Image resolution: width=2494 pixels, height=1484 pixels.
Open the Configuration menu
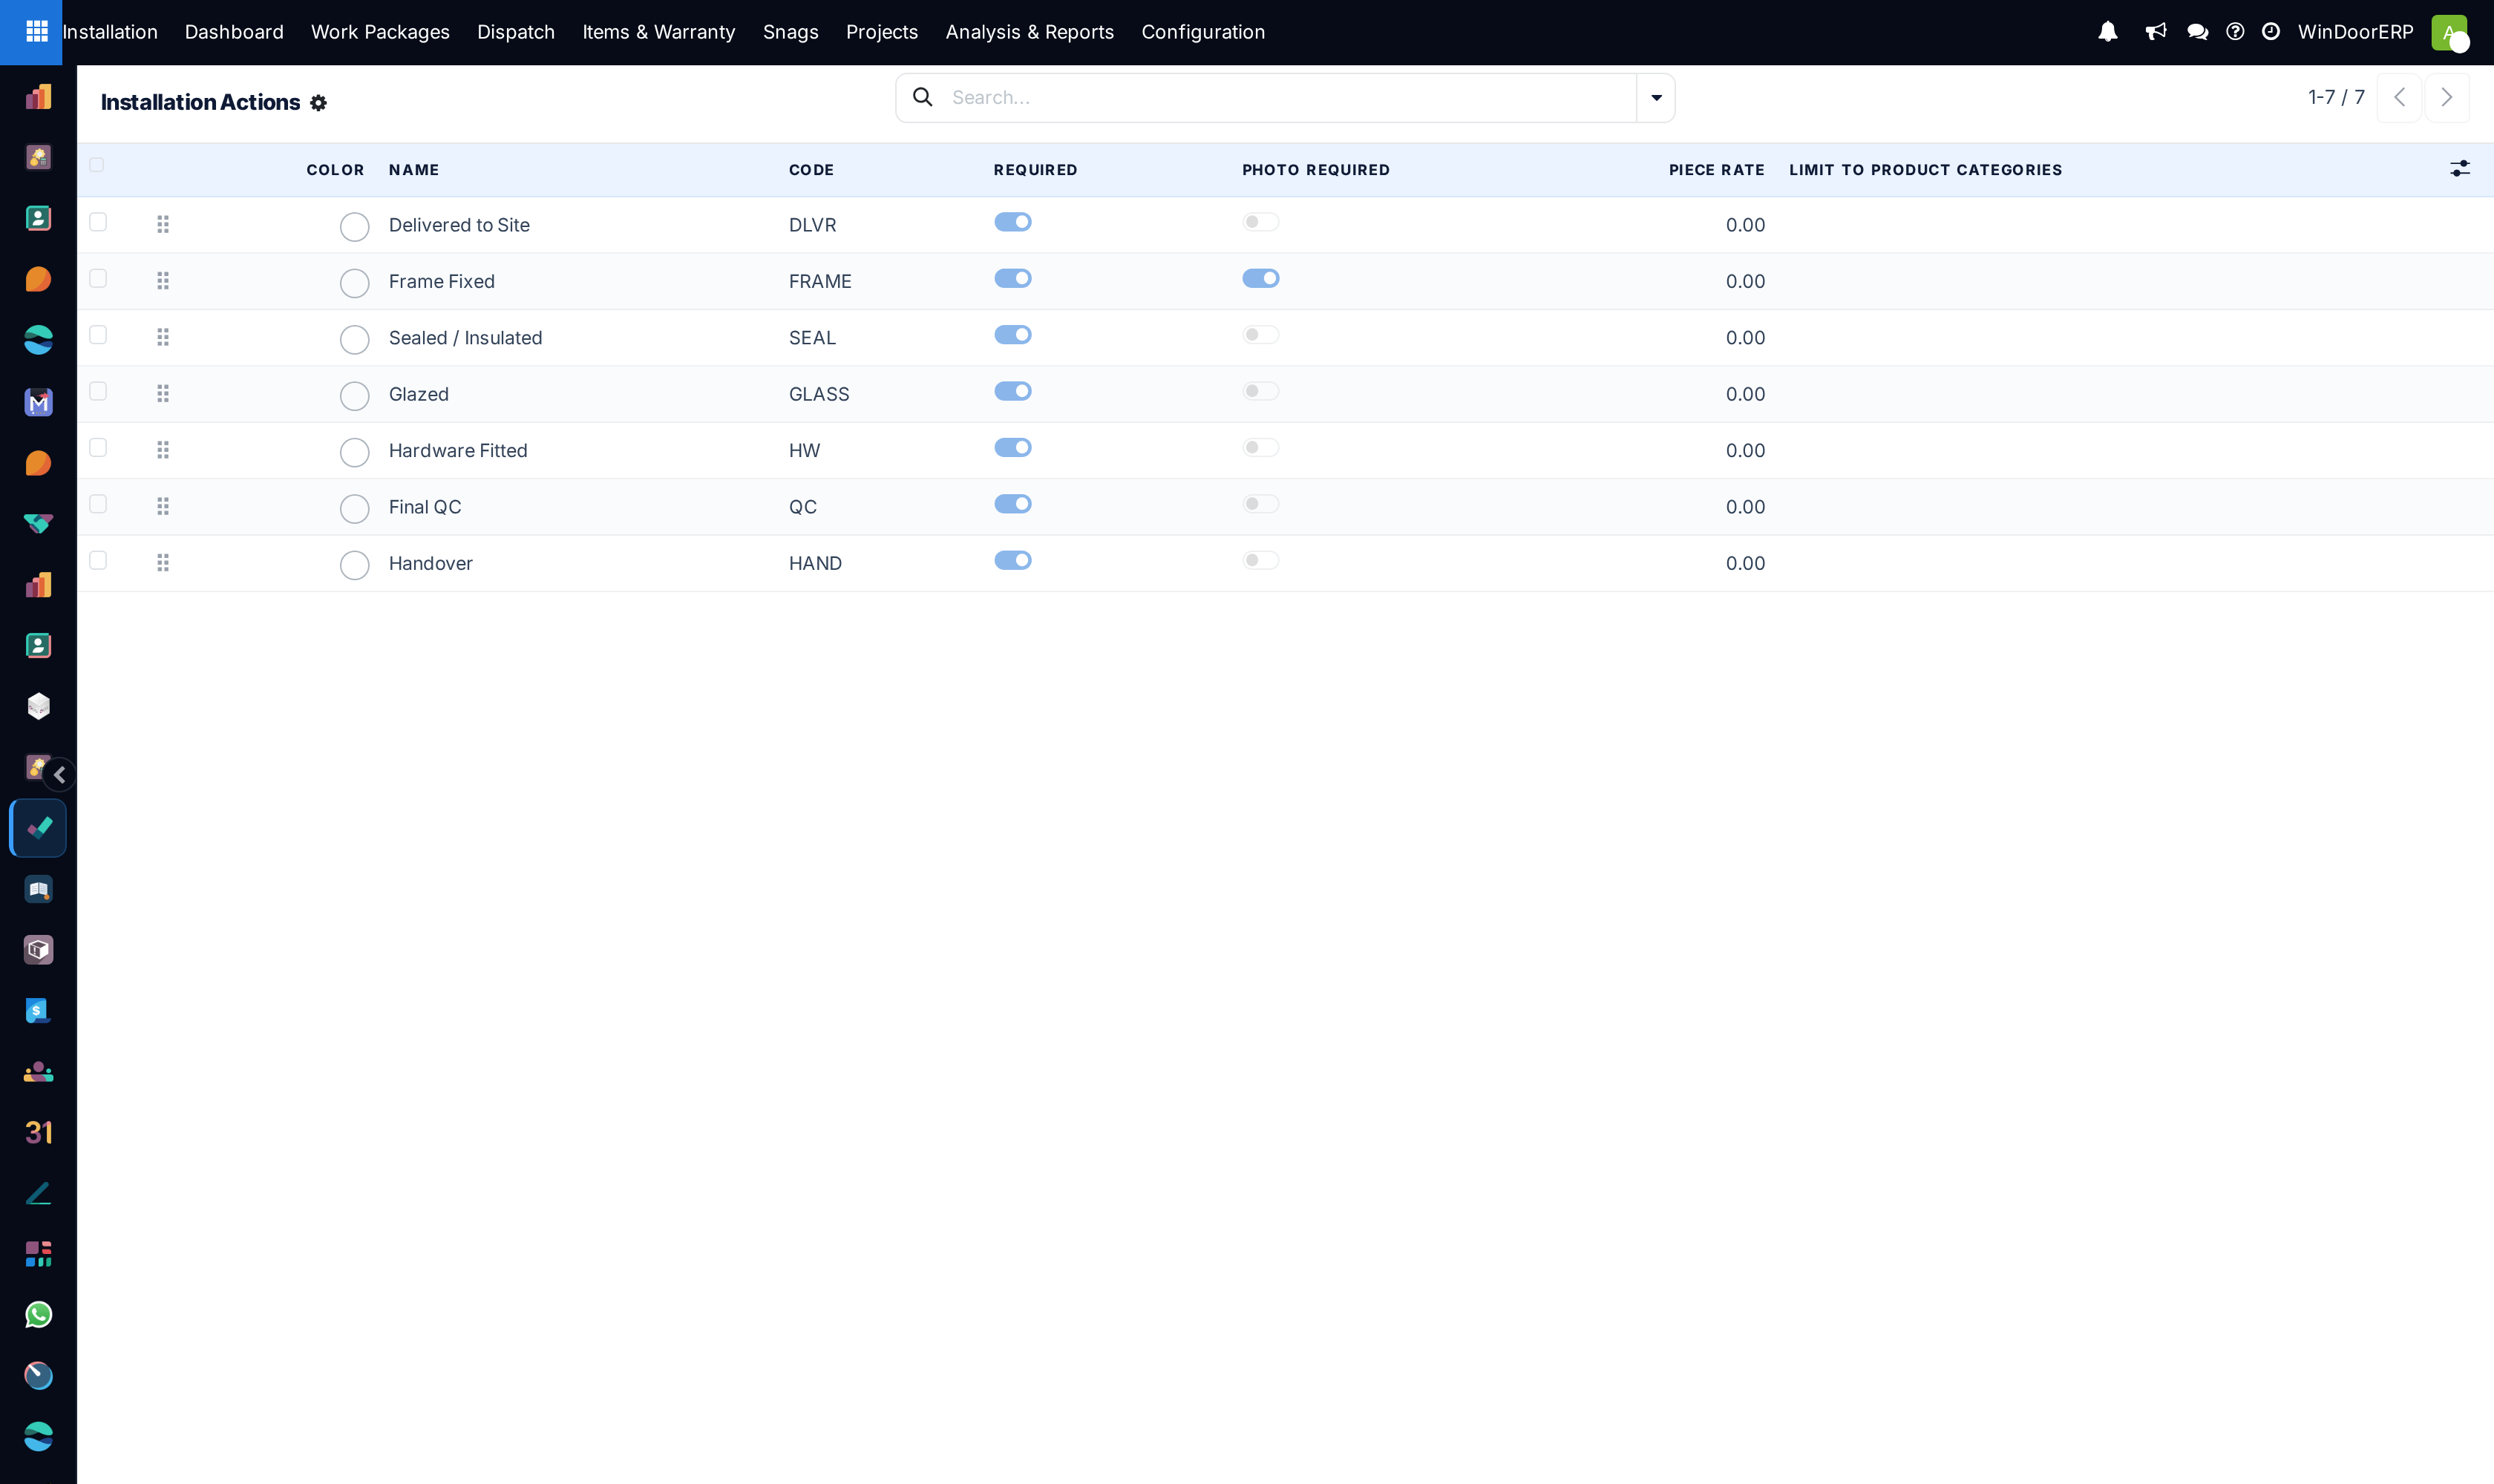pyautogui.click(x=1203, y=32)
